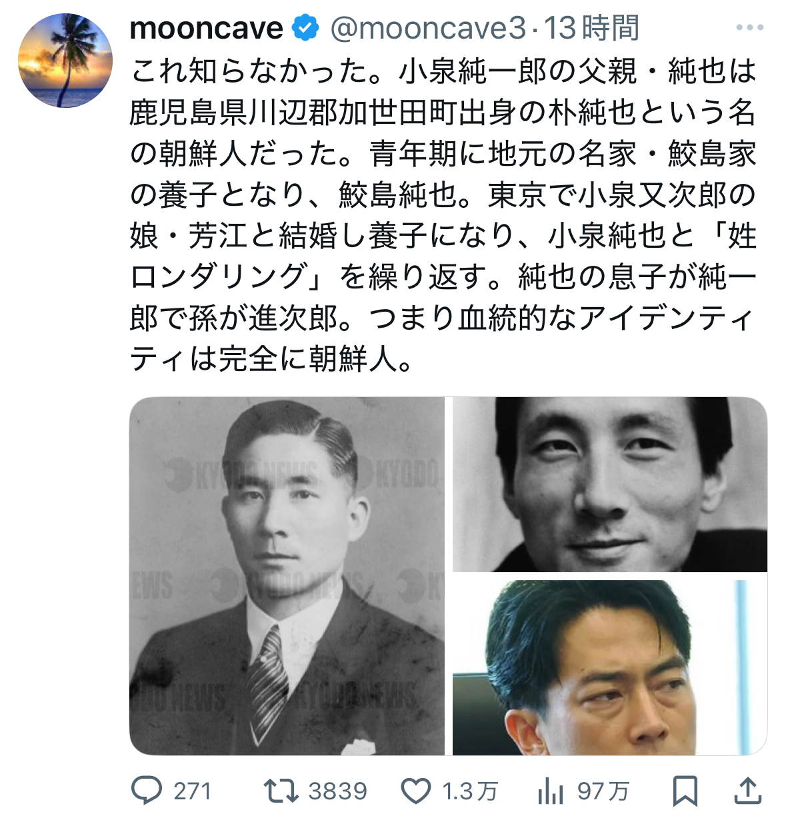The image size is (786, 816).
Task: Tap the repost arrows icon
Action: 279,791
